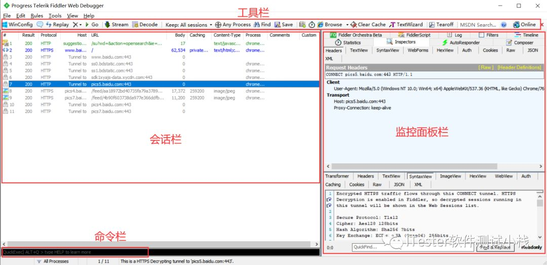Replay the selected session
Screen dimensions: 547x265
57,25
